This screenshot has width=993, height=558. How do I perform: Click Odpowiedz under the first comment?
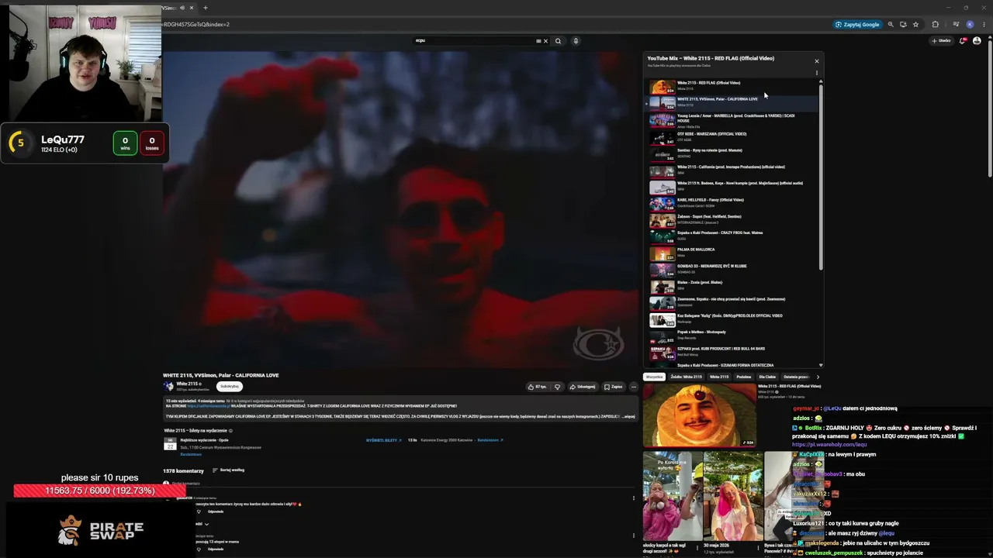point(216,511)
